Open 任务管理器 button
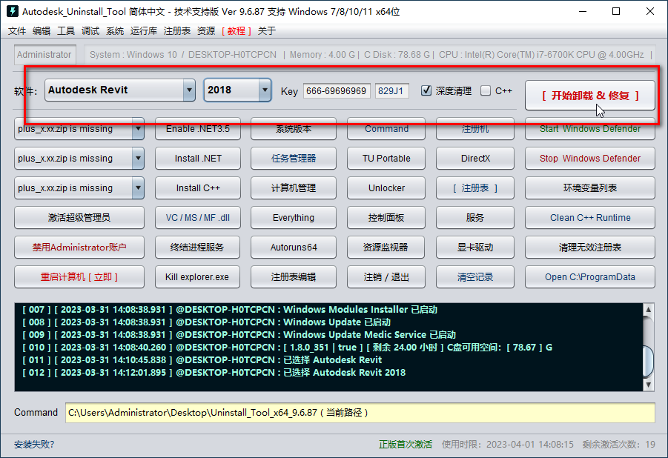Screen dimensions: 668x458 click(x=294, y=158)
